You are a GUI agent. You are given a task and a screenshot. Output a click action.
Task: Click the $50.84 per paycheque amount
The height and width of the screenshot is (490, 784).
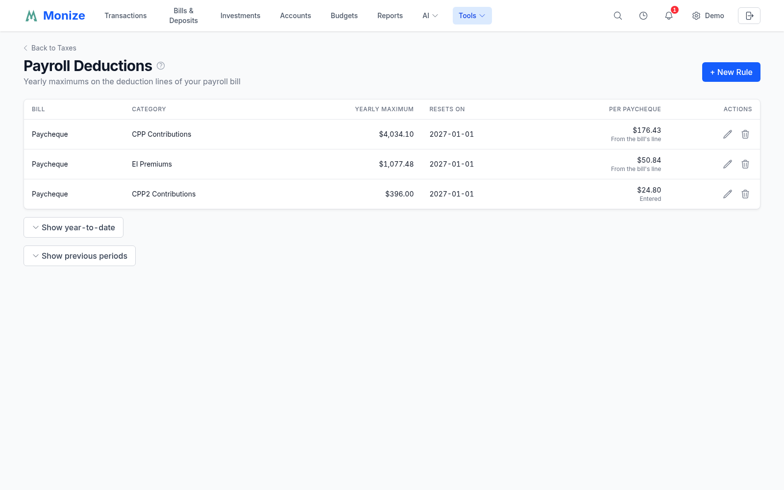pos(649,160)
